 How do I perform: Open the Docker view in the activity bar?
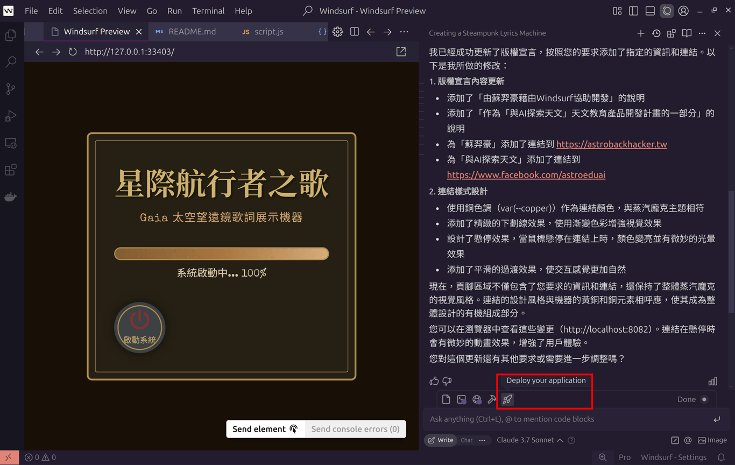[x=11, y=197]
